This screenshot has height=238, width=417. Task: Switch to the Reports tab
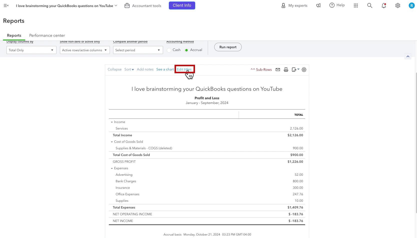tap(14, 35)
